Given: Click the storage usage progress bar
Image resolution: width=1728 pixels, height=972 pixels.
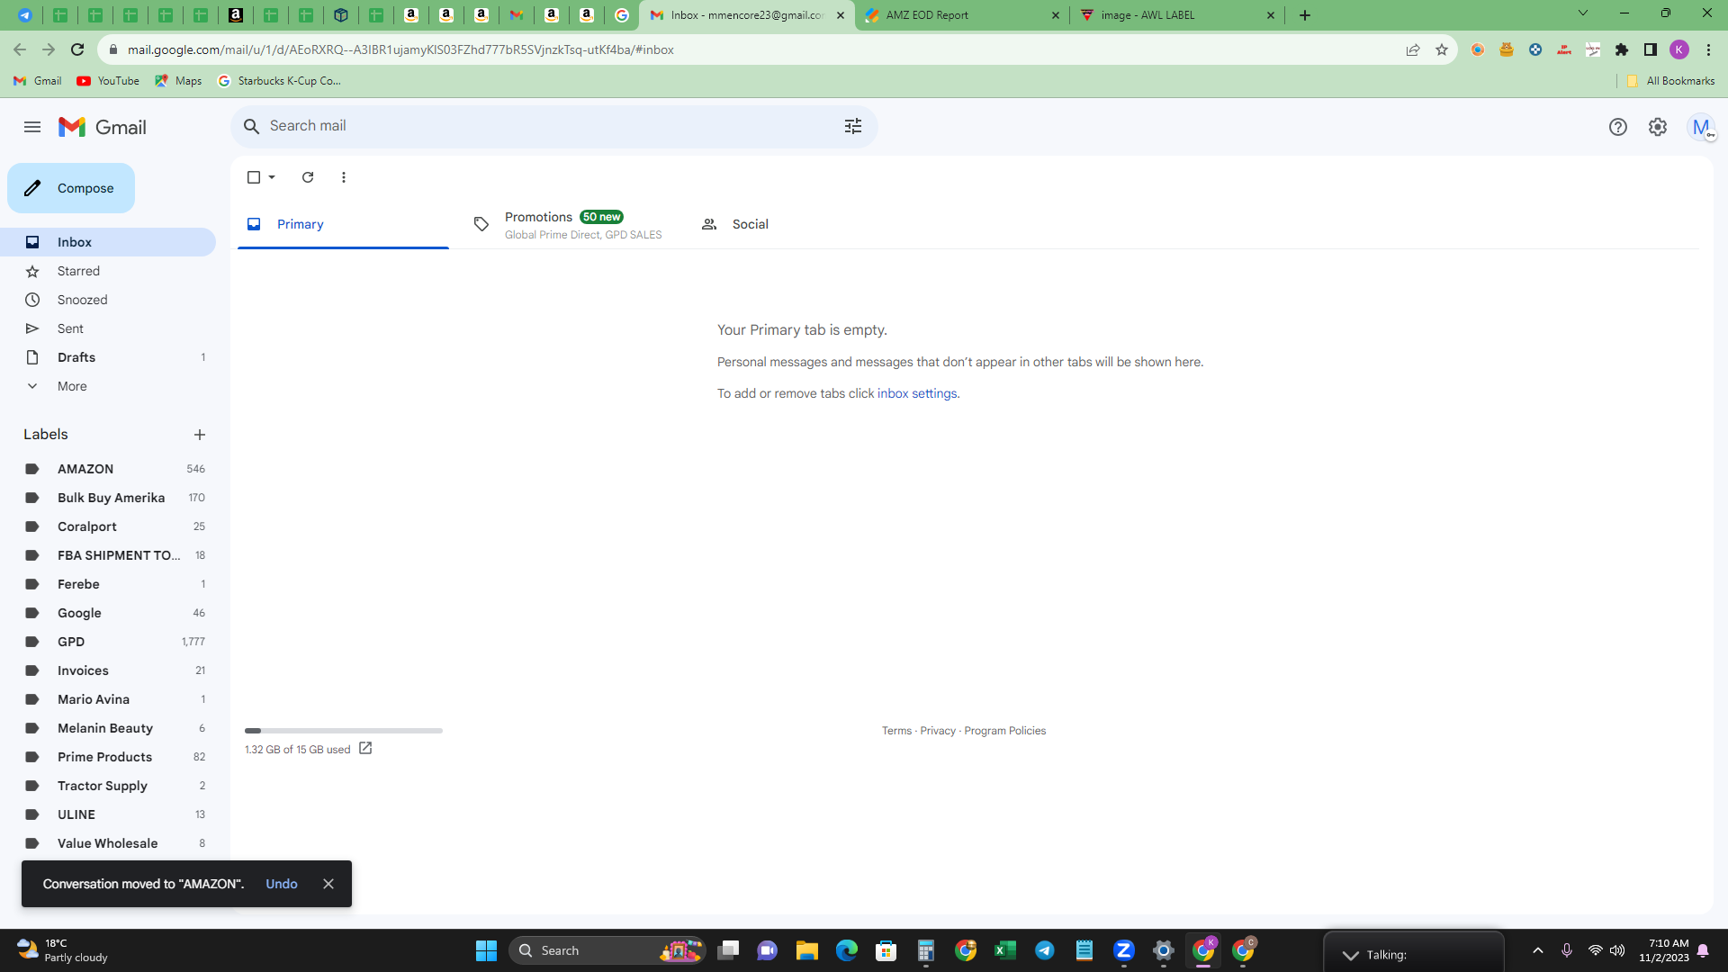Looking at the screenshot, I should click(344, 731).
